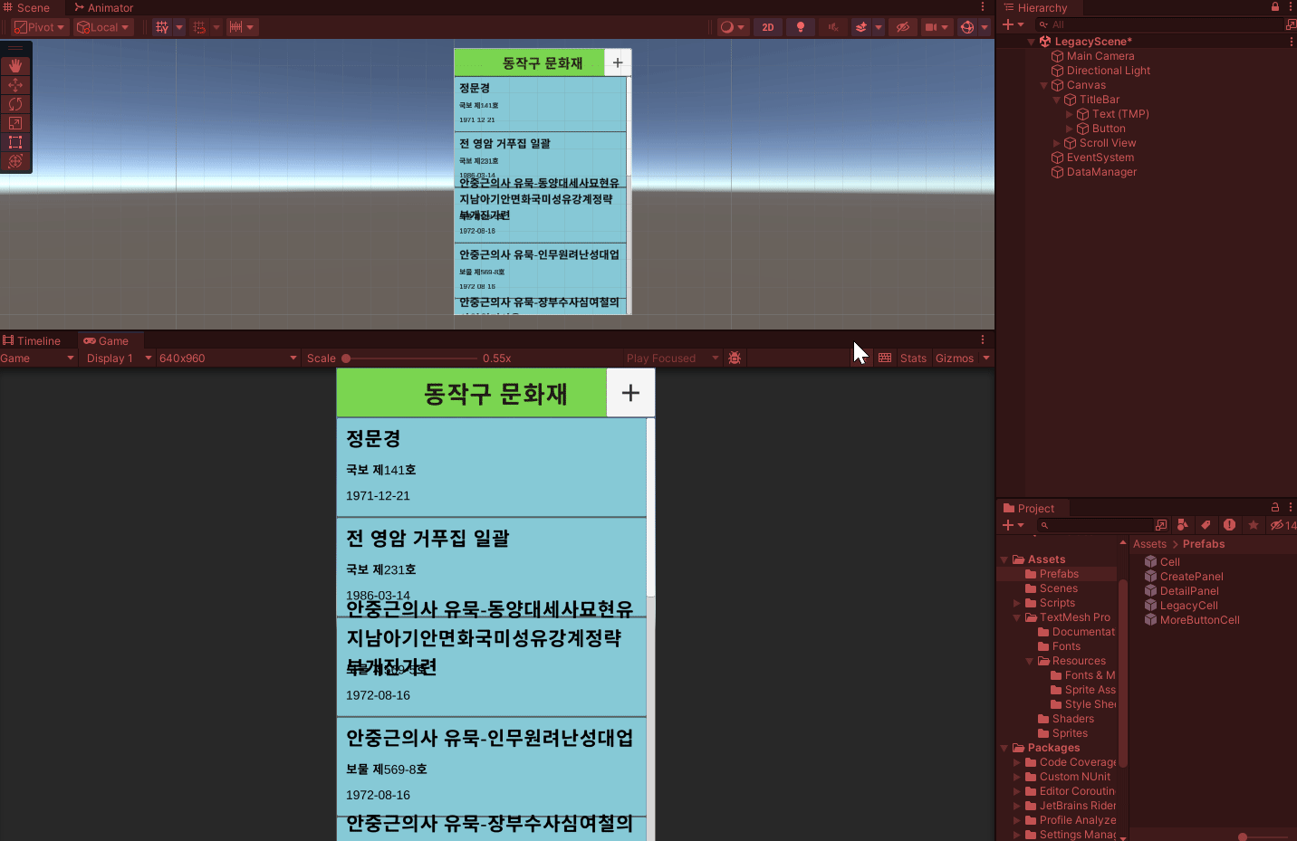
Task: Click in the Hierarchy search field
Action: click(x=1161, y=25)
